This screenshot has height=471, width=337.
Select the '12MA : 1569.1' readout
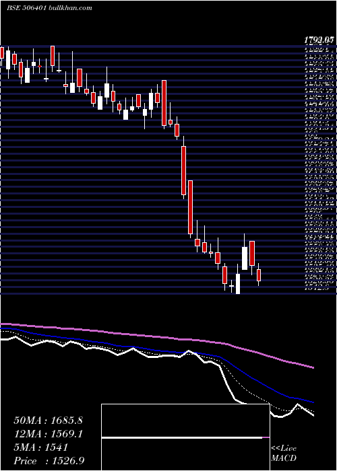(48, 434)
